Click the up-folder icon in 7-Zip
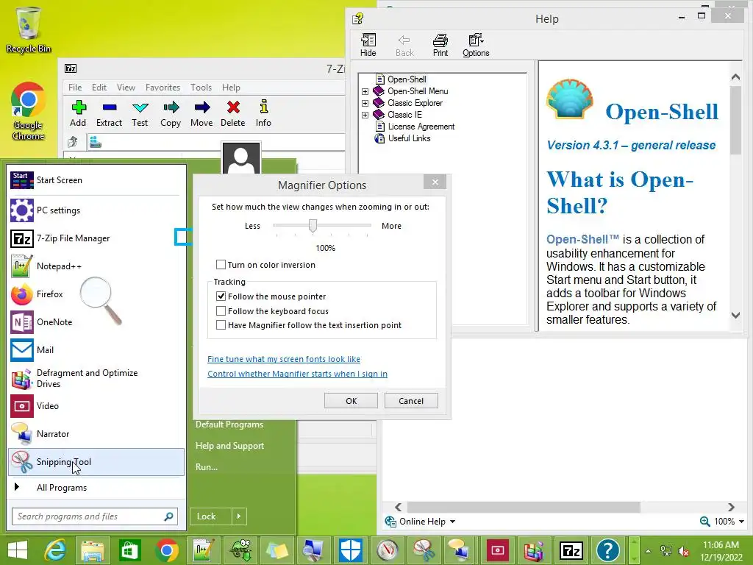Screen dimensions: 753x565 (x=73, y=142)
